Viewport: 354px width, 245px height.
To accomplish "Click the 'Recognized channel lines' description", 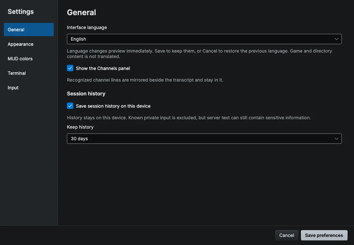I will [145, 80].
